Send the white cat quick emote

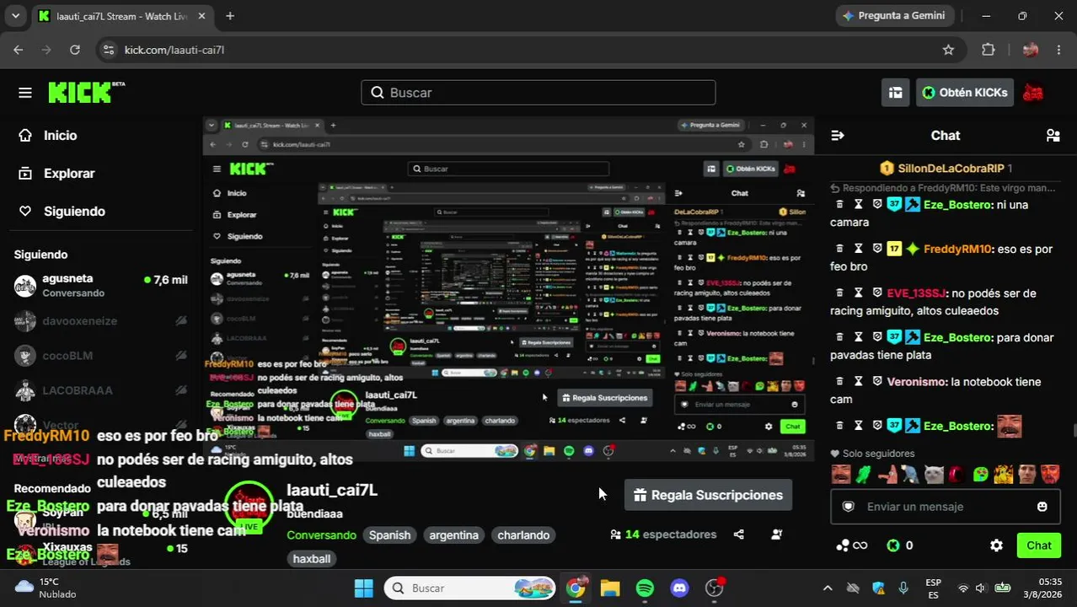pyautogui.click(x=933, y=475)
